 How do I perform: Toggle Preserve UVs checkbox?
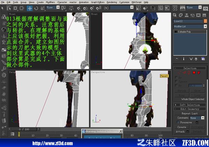[x=178, y=122]
